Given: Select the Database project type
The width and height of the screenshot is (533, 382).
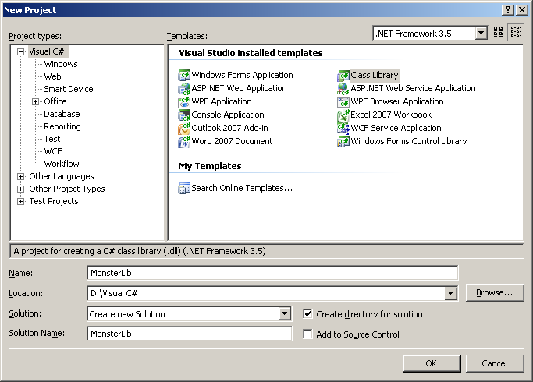Looking at the screenshot, I should [x=62, y=114].
